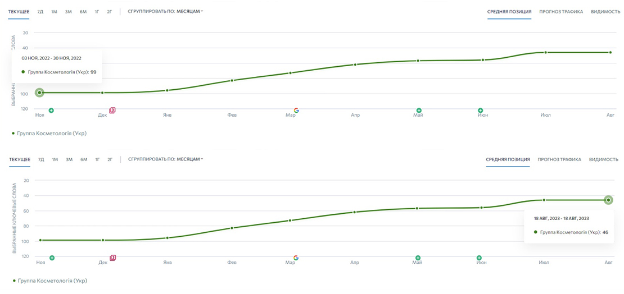Switch to Прогноз трафика tab in top chart
This screenshot has height=294, width=624.
click(560, 11)
